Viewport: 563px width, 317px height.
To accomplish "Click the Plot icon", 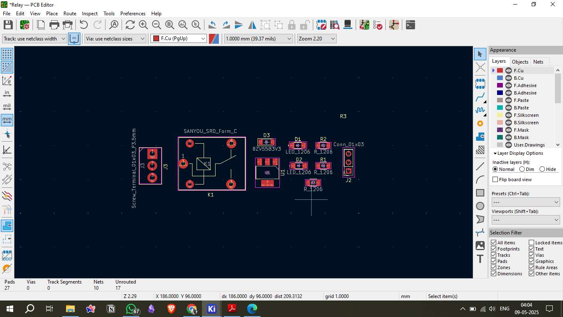I will (x=68, y=25).
